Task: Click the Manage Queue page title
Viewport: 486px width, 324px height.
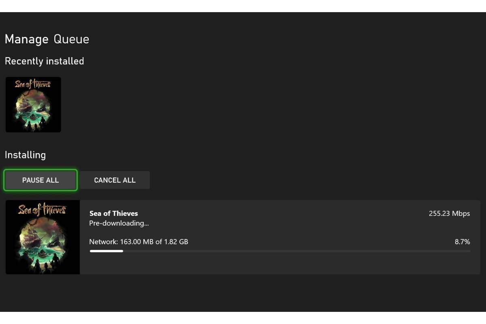Action: click(47, 39)
